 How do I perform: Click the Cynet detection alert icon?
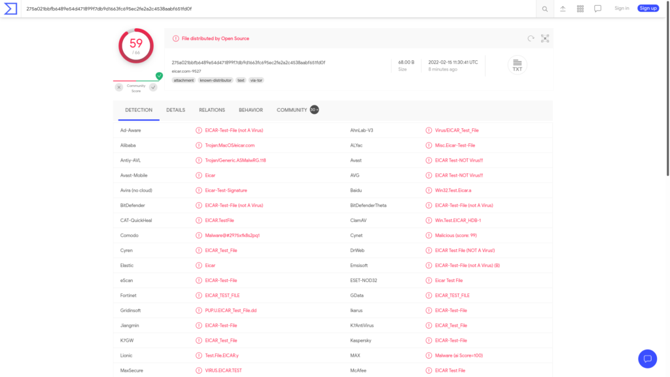click(429, 236)
